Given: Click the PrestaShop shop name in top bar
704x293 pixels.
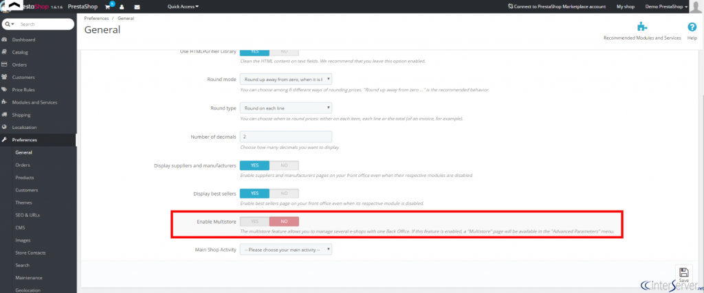Looking at the screenshot, I should tap(82, 7).
